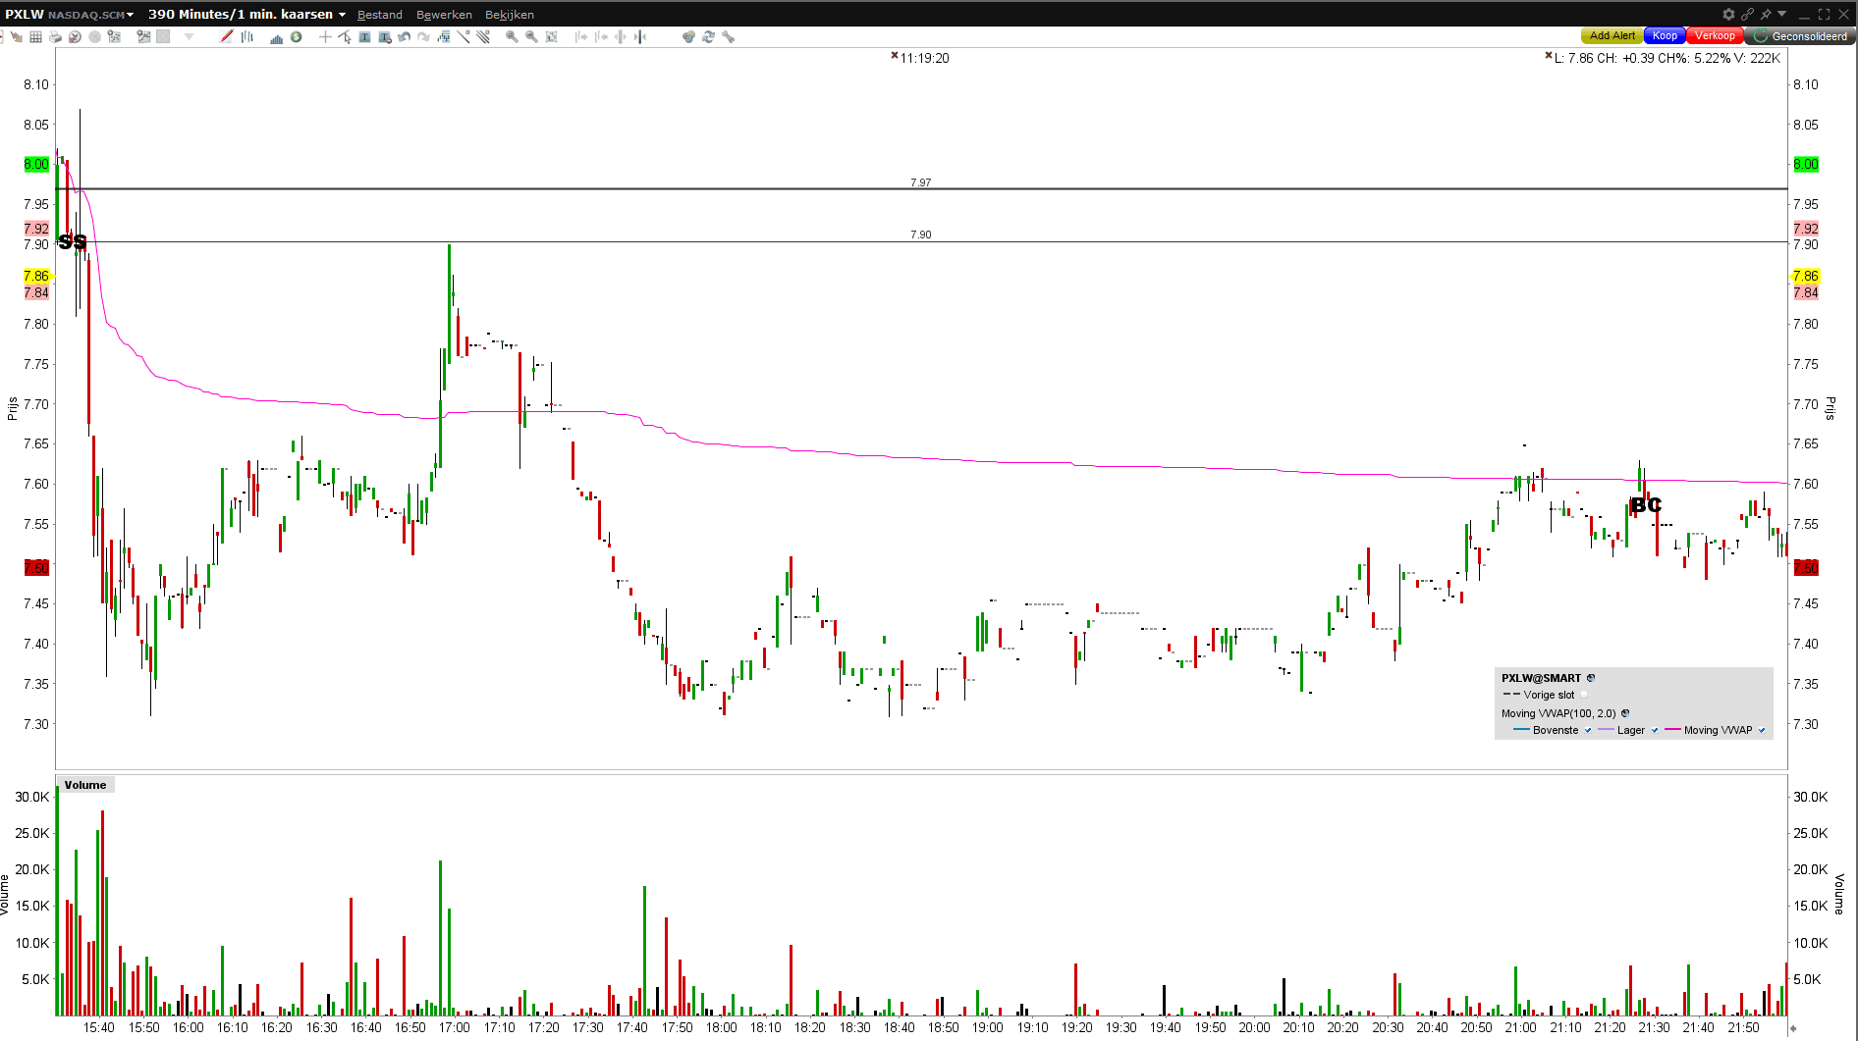1858x1041 pixels.
Task: Expand the PXLW symbol dropdown
Action: [130, 15]
